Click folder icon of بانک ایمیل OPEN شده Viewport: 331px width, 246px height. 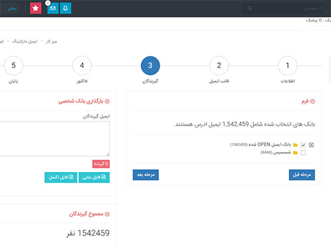[x=295, y=145]
